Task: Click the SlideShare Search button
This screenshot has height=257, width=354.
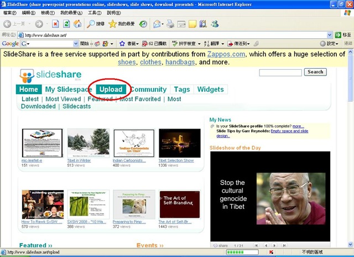Action: tap(315, 72)
